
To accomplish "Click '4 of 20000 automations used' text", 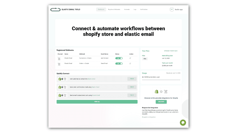I will 151,77.
